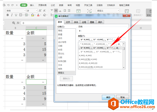The height and width of the screenshot is (112, 157).
Task: Click the conditional formatting icon
Action: [x=127, y=11]
